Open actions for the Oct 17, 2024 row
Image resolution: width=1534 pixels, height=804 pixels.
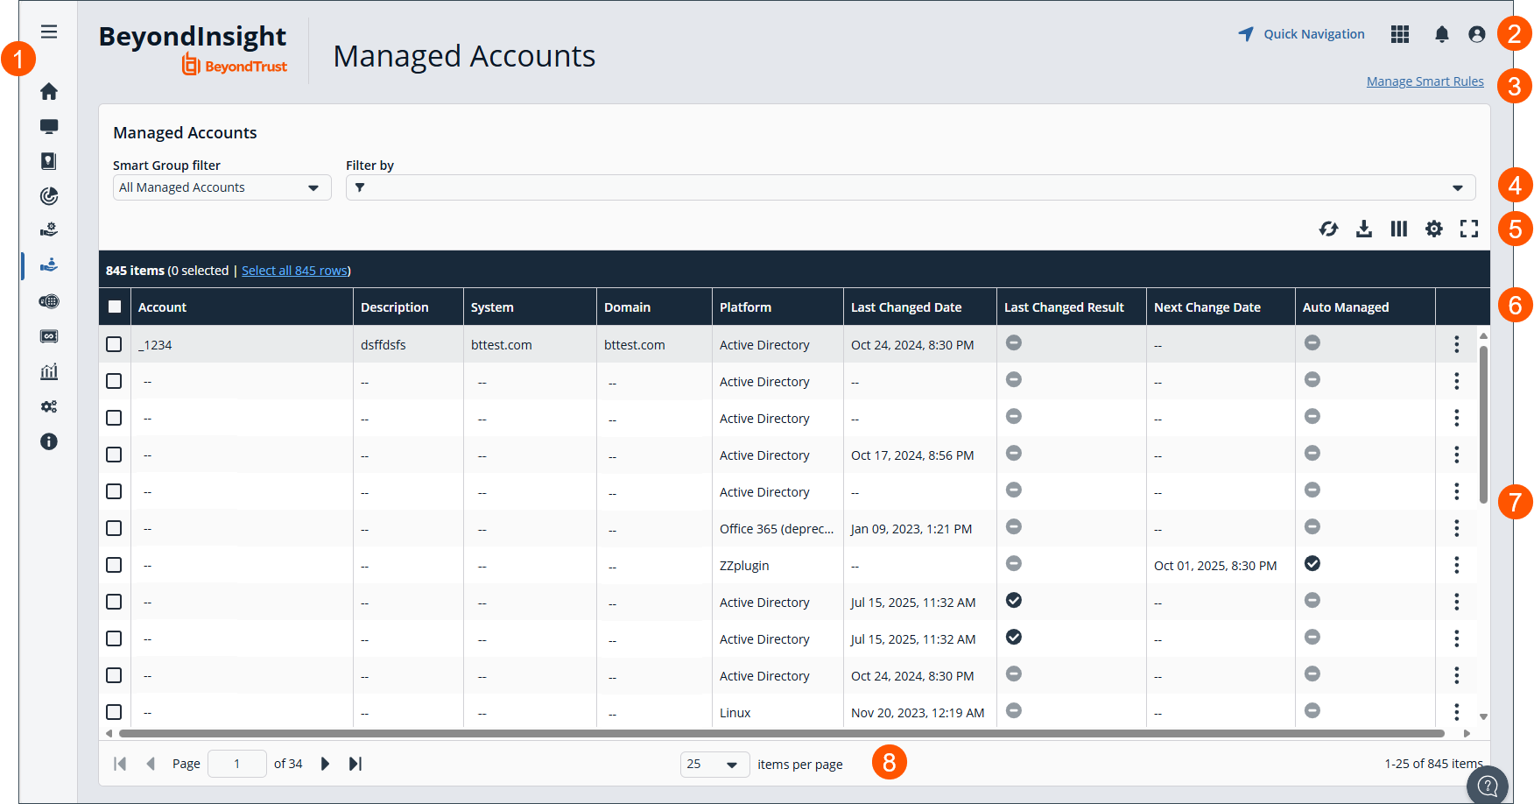click(1457, 455)
